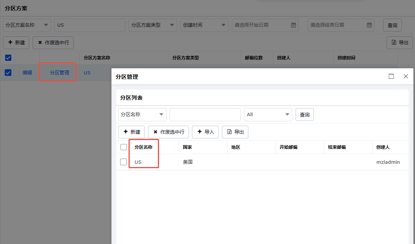Image resolution: width=415 pixels, height=244 pixels.
Task: Open the 创建时间 dropdown
Action: [x=204, y=25]
